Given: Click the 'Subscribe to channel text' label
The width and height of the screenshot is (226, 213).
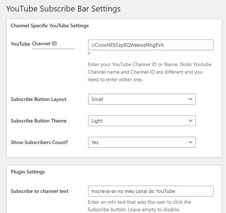Looking at the screenshot, I should pos(39,191).
